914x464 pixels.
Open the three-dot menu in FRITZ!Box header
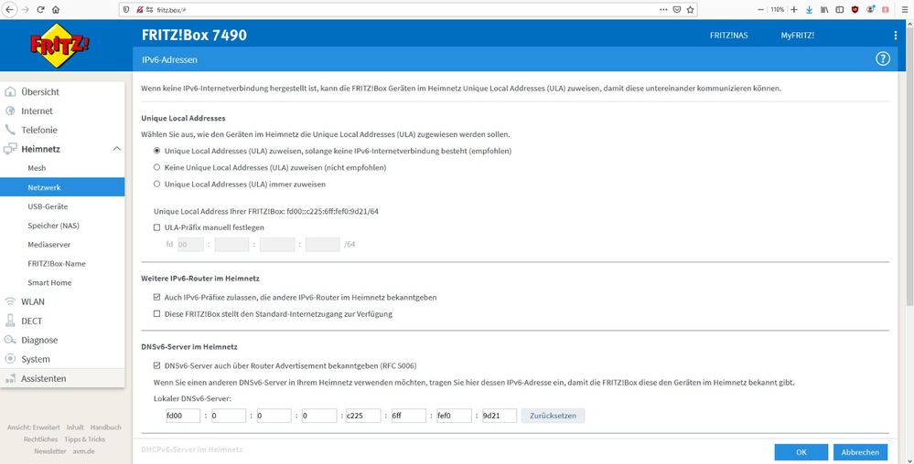click(896, 36)
